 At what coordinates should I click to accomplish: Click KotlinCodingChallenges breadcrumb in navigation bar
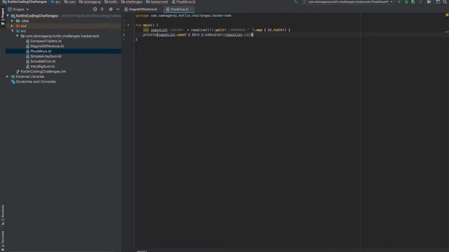[x=25, y=1]
